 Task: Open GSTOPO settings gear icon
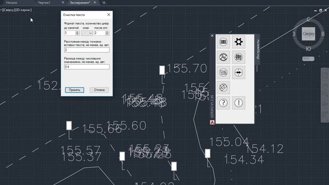pyautogui.click(x=239, y=42)
